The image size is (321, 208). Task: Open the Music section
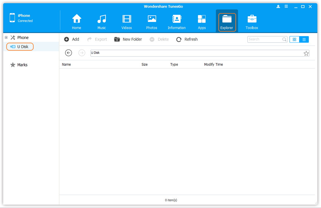102,22
